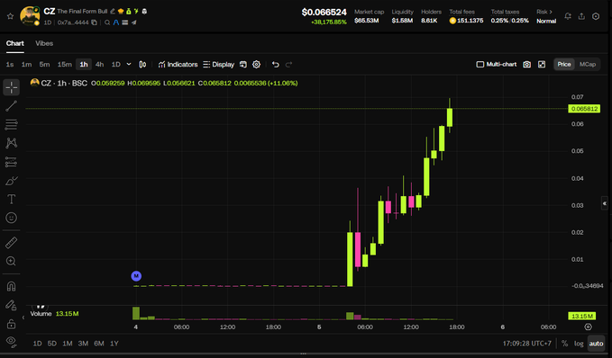Image resolution: width=612 pixels, height=358 pixels.
Task: Select the crosshair cursor tool
Action: click(x=12, y=87)
